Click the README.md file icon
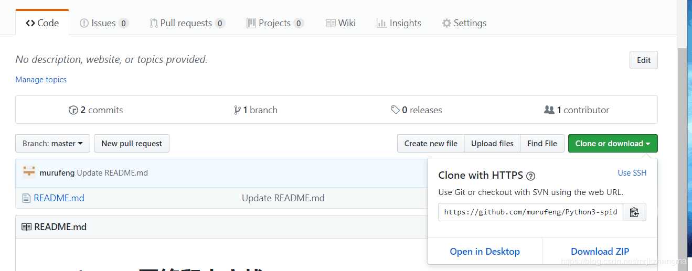Screen dimensions: 692x271 [26, 198]
